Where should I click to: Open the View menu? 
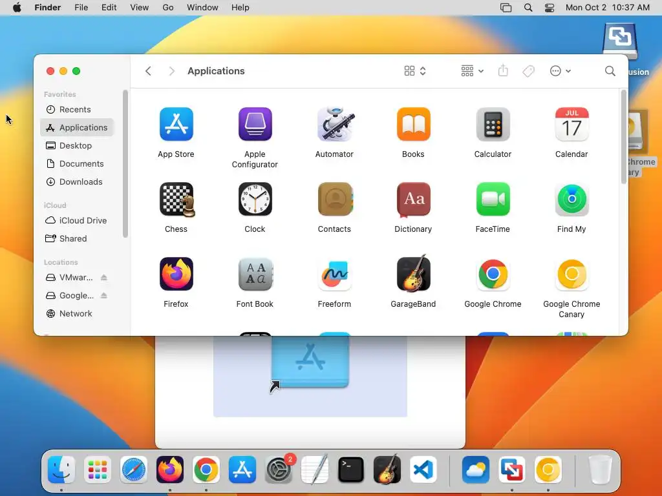[140, 8]
